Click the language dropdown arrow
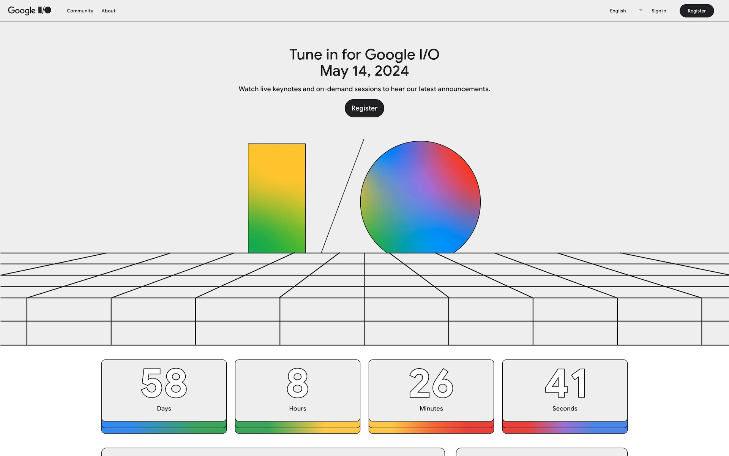Viewport: 729px width, 456px height. 641,10
